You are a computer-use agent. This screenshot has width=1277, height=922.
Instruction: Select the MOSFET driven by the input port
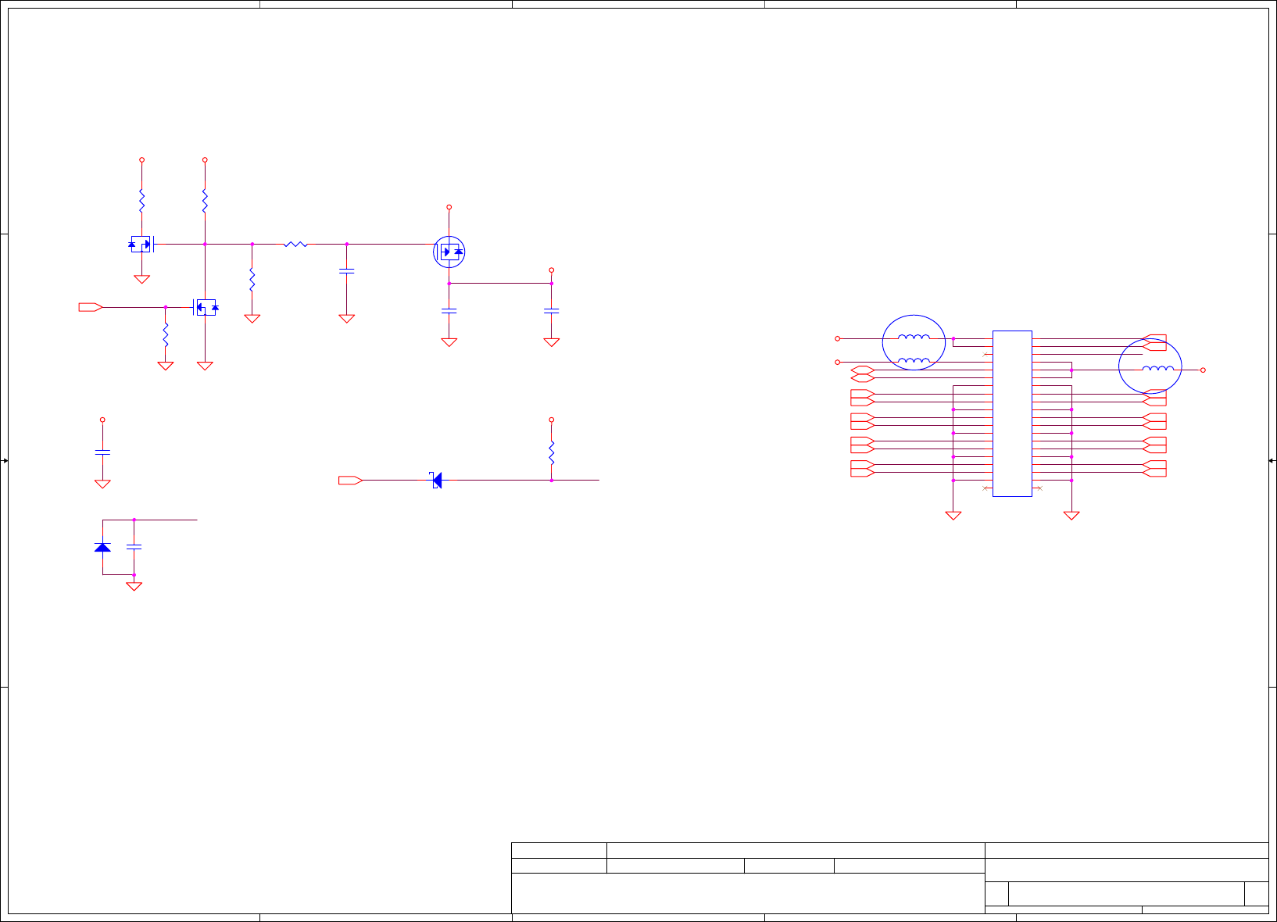[205, 307]
